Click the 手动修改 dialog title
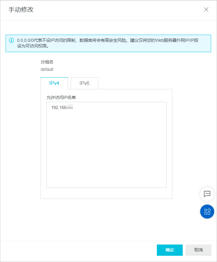This screenshot has width=217, height=262. coord(21,9)
